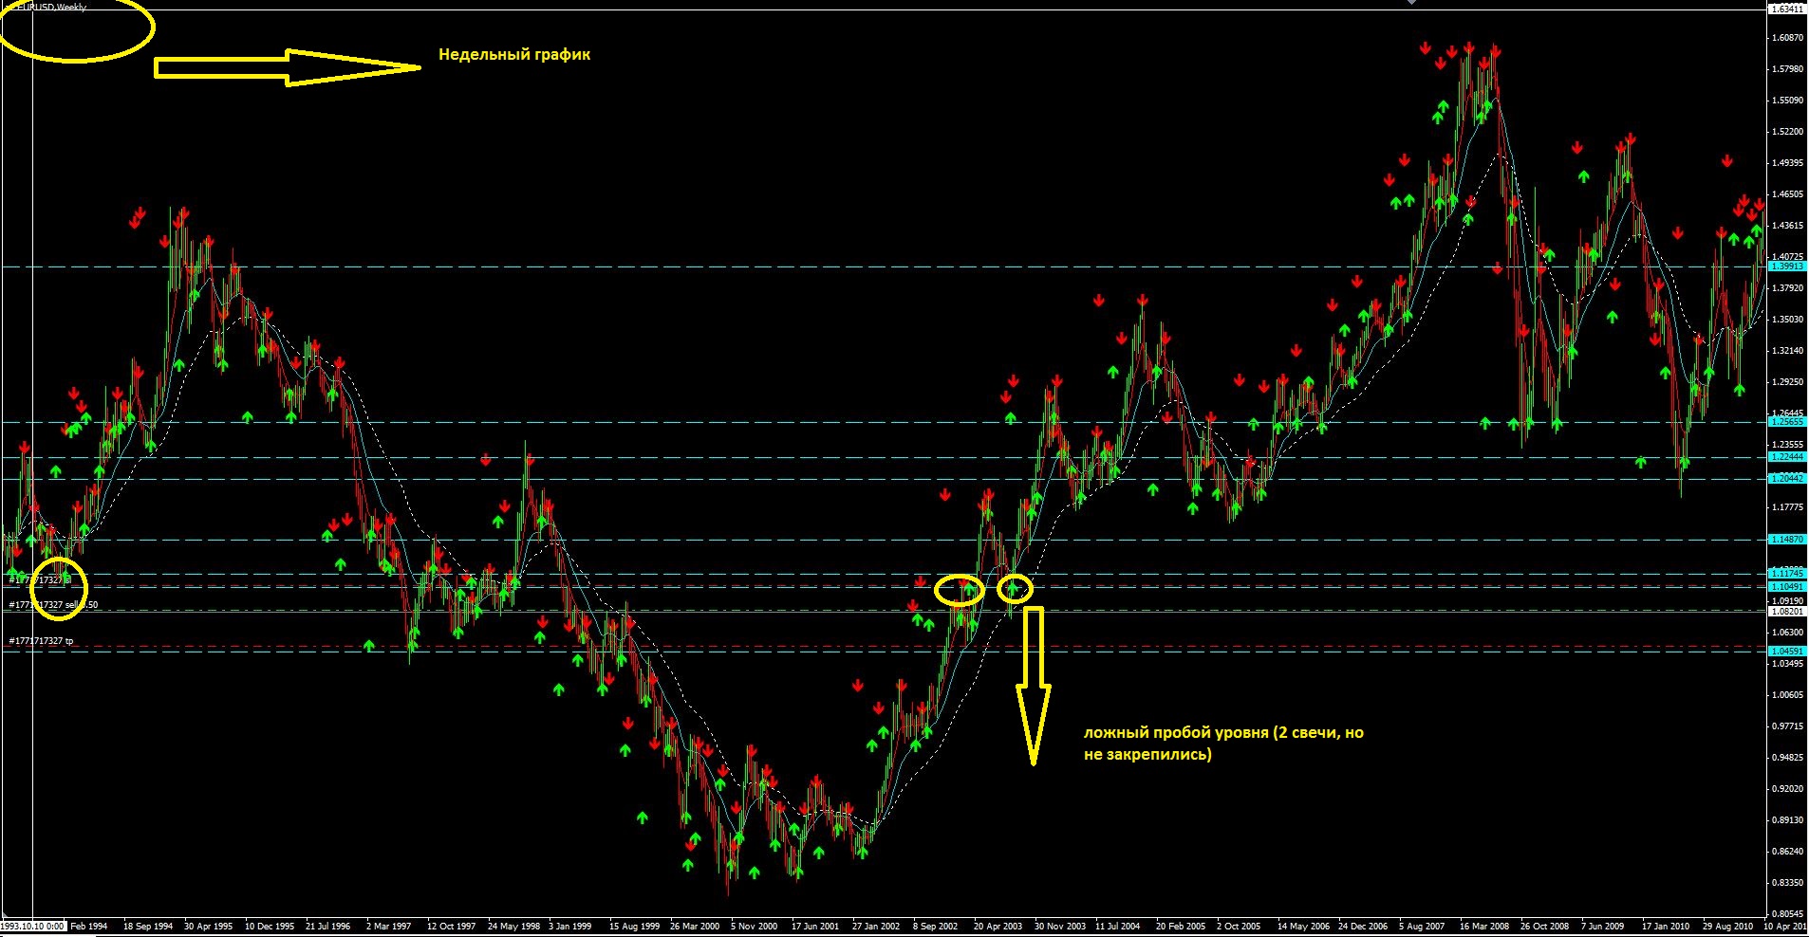Click the 11 Jul 2004 time label
Screen dimensions: 1809x937
pos(1118,927)
